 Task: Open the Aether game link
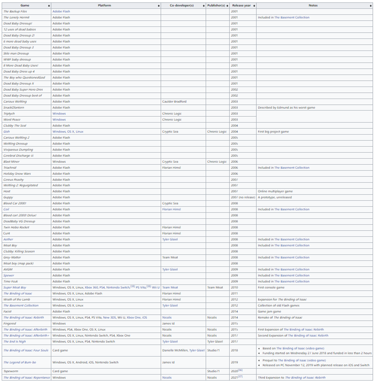tap(8, 239)
